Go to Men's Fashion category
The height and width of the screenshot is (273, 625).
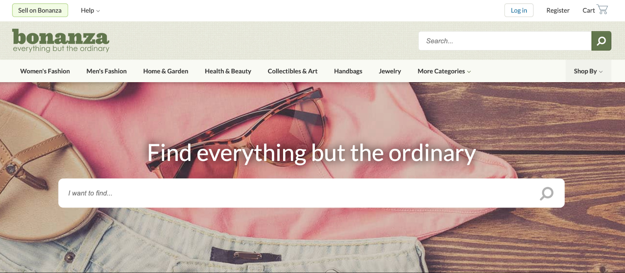[107, 71]
